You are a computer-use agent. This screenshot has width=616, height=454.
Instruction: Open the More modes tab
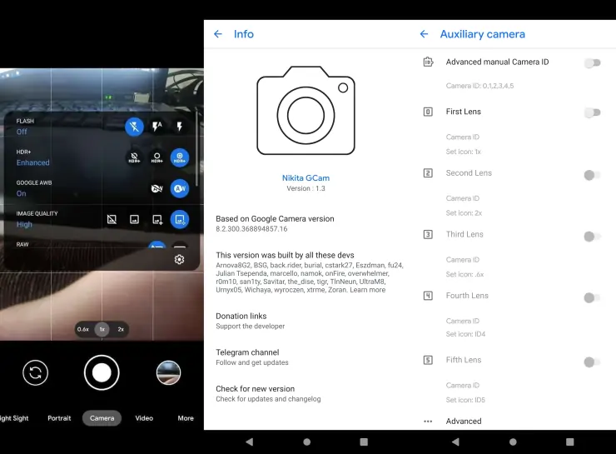pos(186,418)
